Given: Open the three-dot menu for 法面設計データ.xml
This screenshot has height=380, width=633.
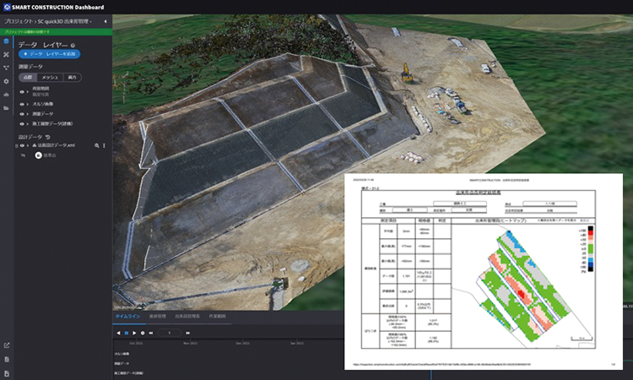Looking at the screenshot, I should [x=103, y=145].
